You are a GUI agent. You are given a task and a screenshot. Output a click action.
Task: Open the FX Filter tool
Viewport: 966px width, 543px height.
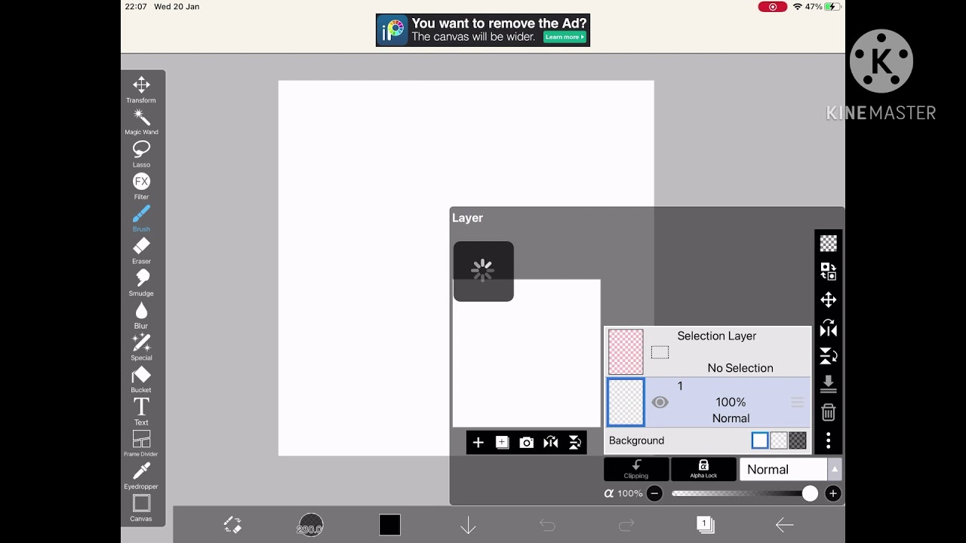click(141, 186)
